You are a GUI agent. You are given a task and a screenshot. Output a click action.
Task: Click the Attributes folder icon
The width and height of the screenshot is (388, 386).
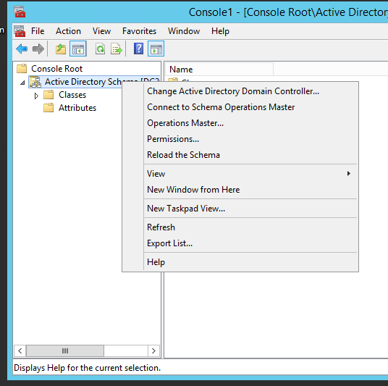tap(48, 108)
